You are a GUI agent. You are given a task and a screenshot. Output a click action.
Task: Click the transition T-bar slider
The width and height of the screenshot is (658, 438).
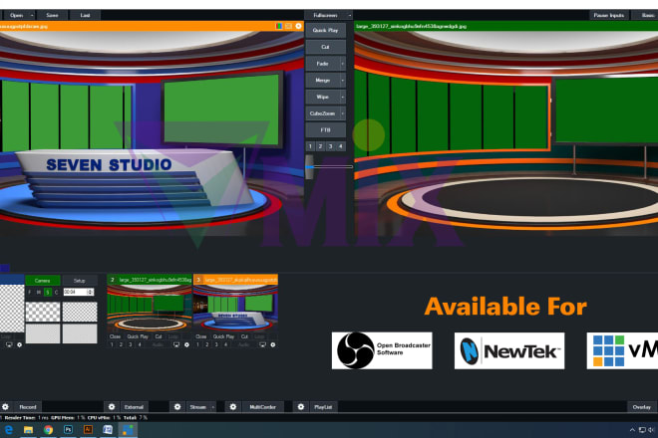[309, 166]
